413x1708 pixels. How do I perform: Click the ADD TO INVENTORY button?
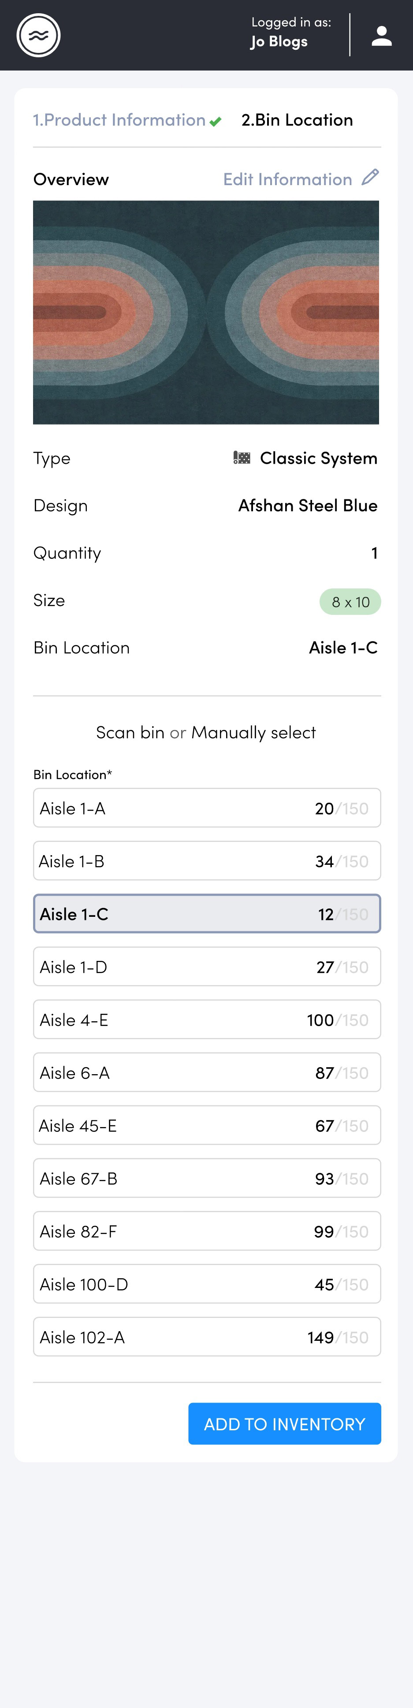click(284, 1424)
